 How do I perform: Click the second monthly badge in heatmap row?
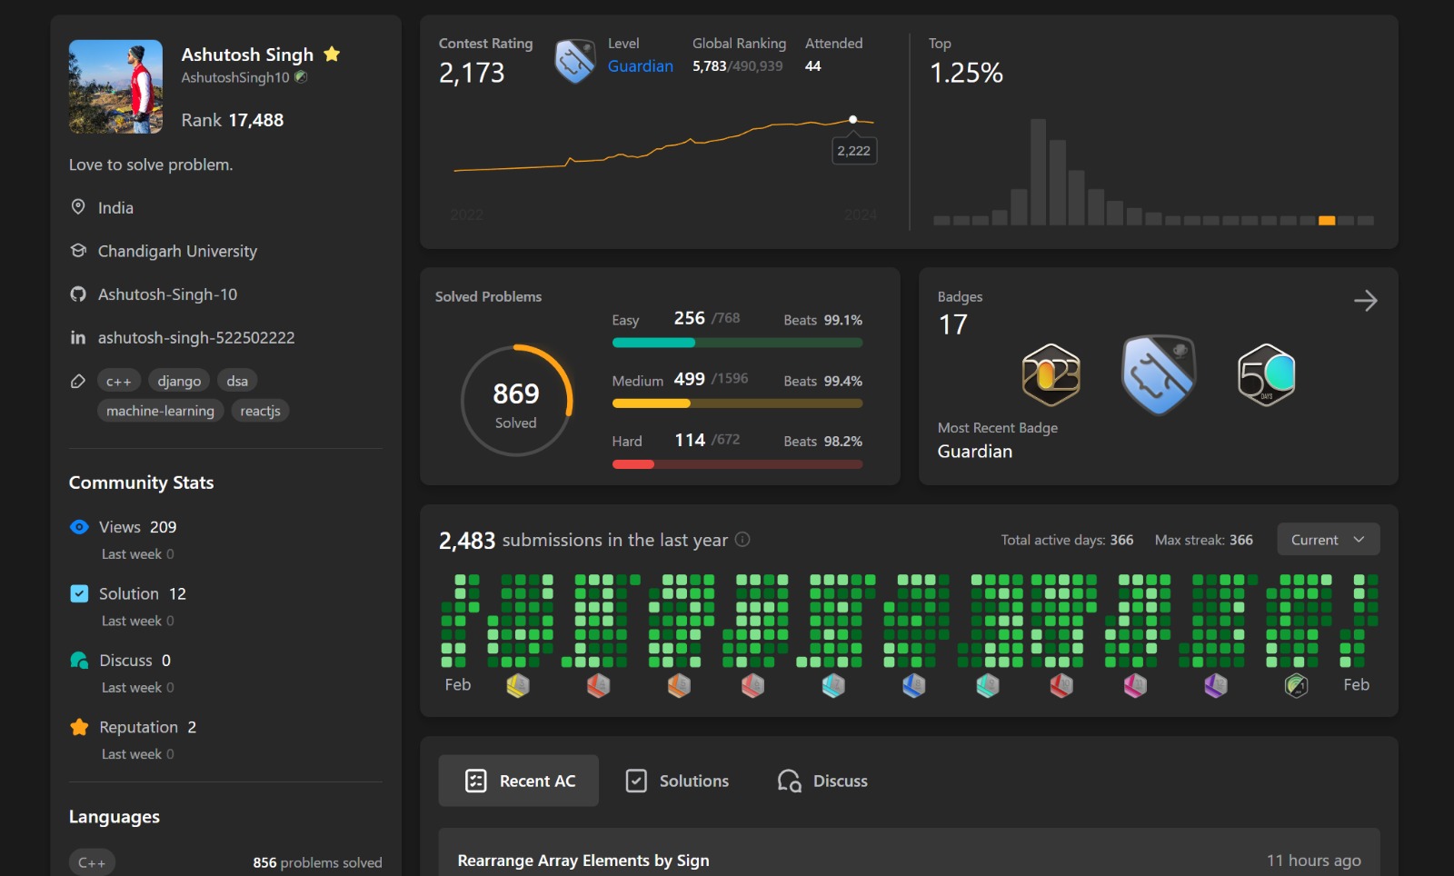click(x=598, y=685)
